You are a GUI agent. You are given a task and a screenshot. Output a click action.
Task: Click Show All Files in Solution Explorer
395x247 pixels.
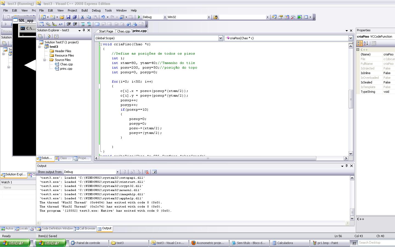point(48,36)
